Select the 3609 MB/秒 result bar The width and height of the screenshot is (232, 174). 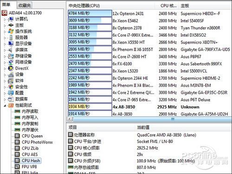point(90,20)
